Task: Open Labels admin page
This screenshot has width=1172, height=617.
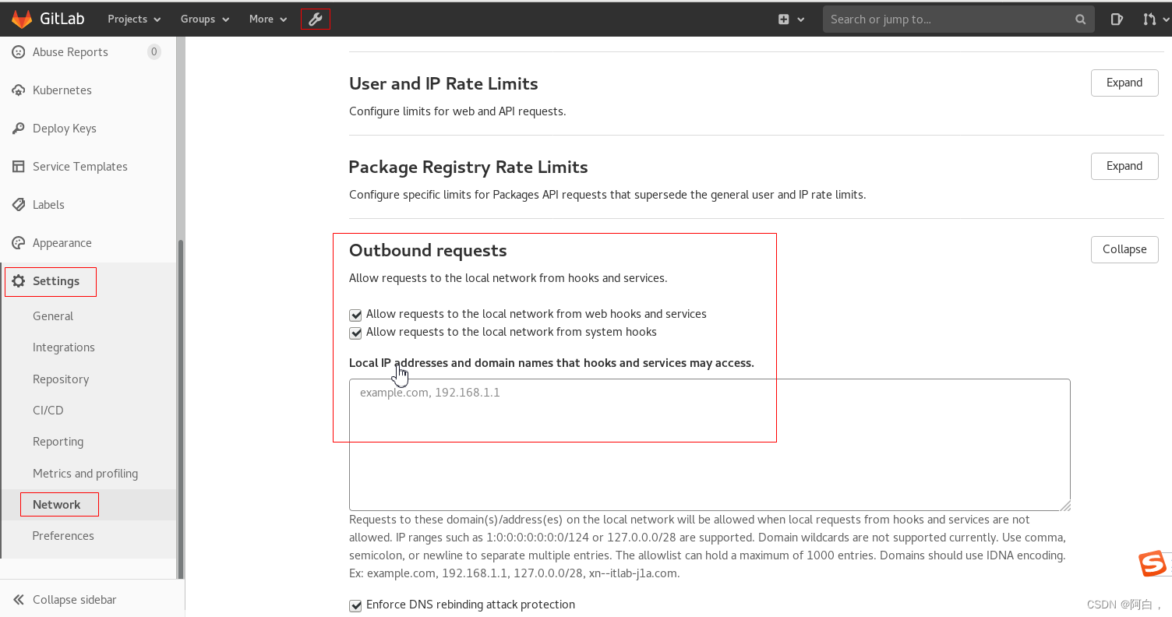Action: (48, 205)
